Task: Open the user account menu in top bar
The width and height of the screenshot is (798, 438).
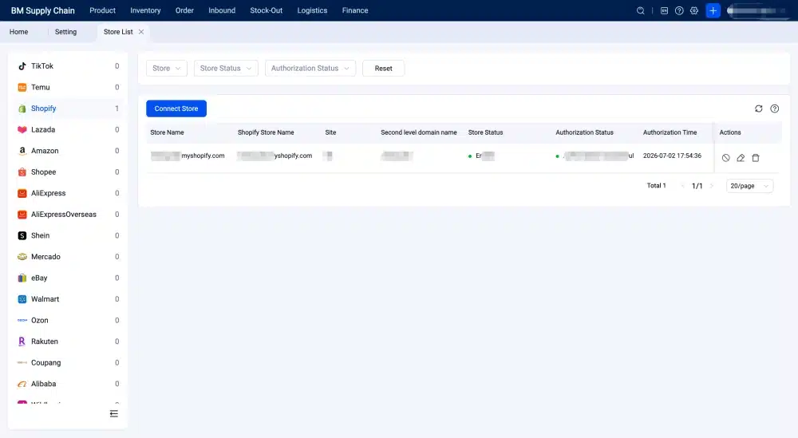Action: coord(758,10)
